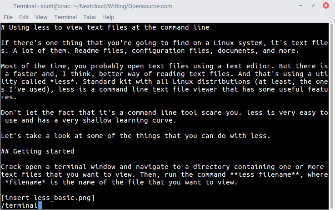Viewport: 335px width, 210px height.
Task: Click the '# Using less' heading line
Action: click(105, 27)
